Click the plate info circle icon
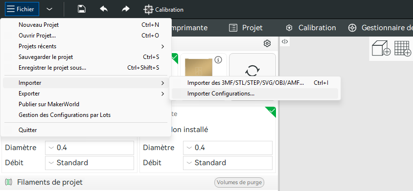The height and width of the screenshot is (191, 413). coord(218,60)
